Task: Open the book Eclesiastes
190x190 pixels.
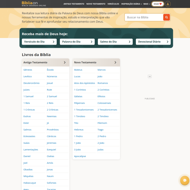Action: 29,136
